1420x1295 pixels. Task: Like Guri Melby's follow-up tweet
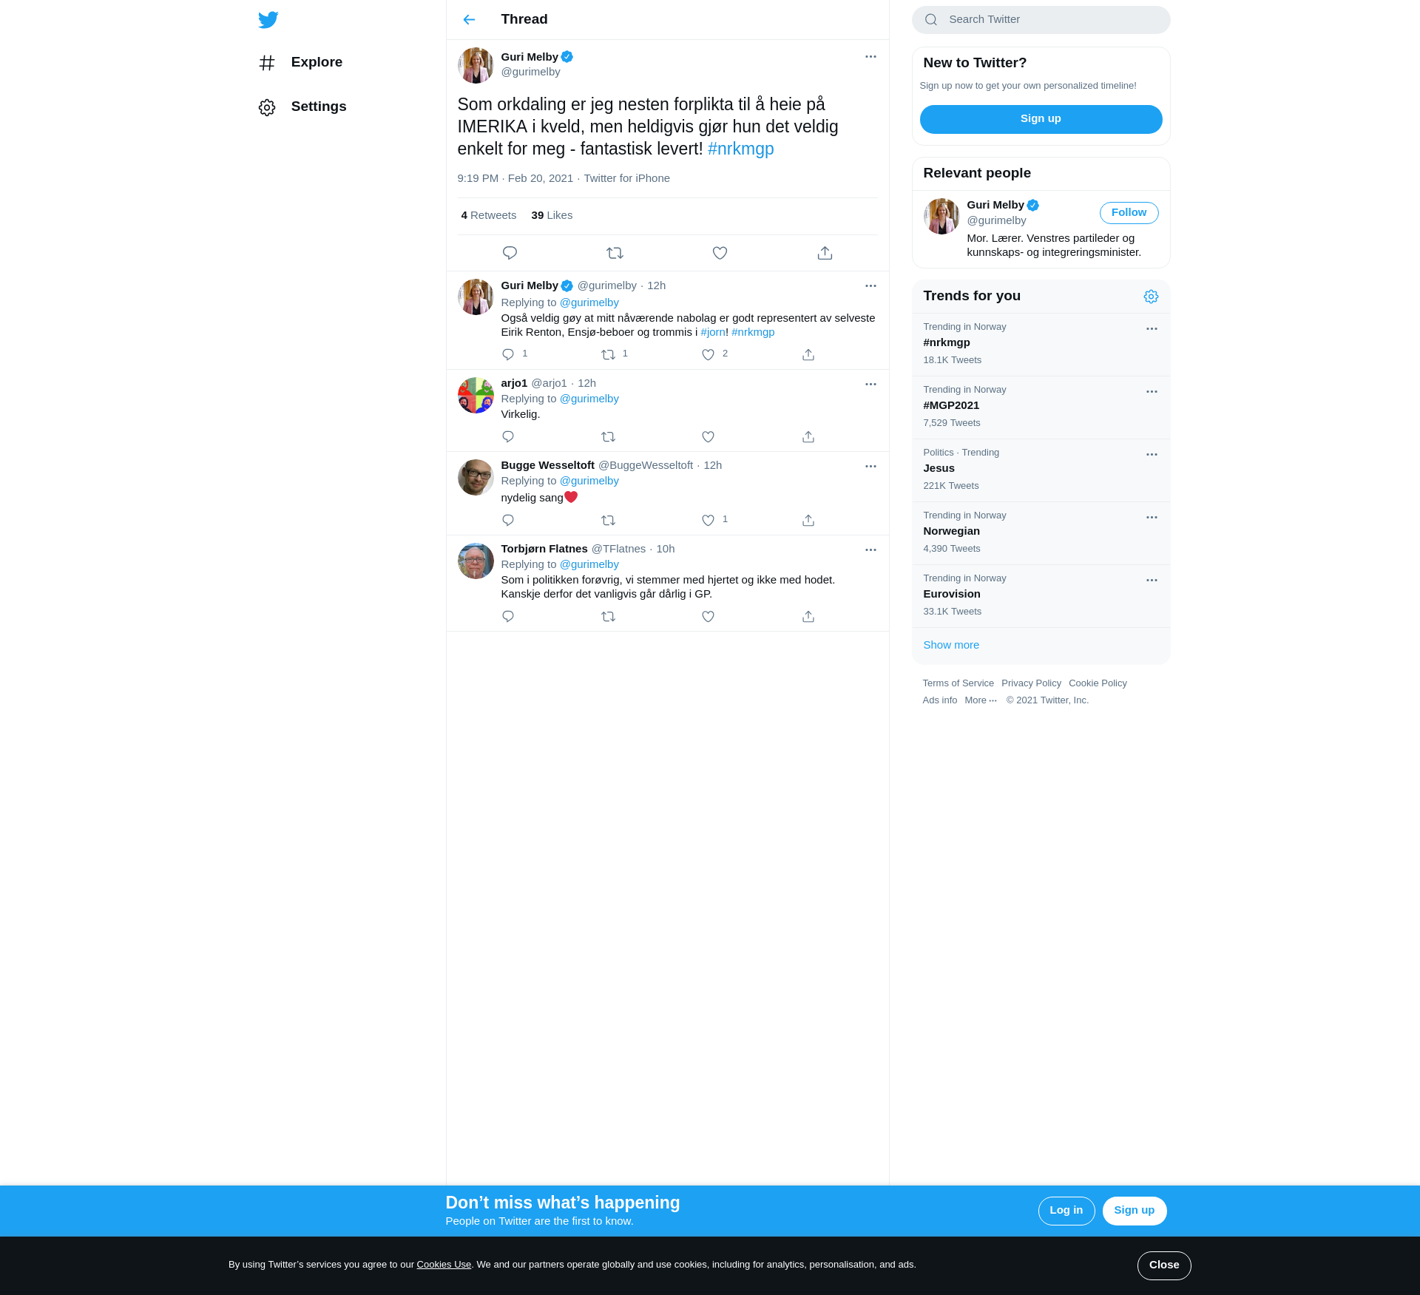(x=708, y=354)
